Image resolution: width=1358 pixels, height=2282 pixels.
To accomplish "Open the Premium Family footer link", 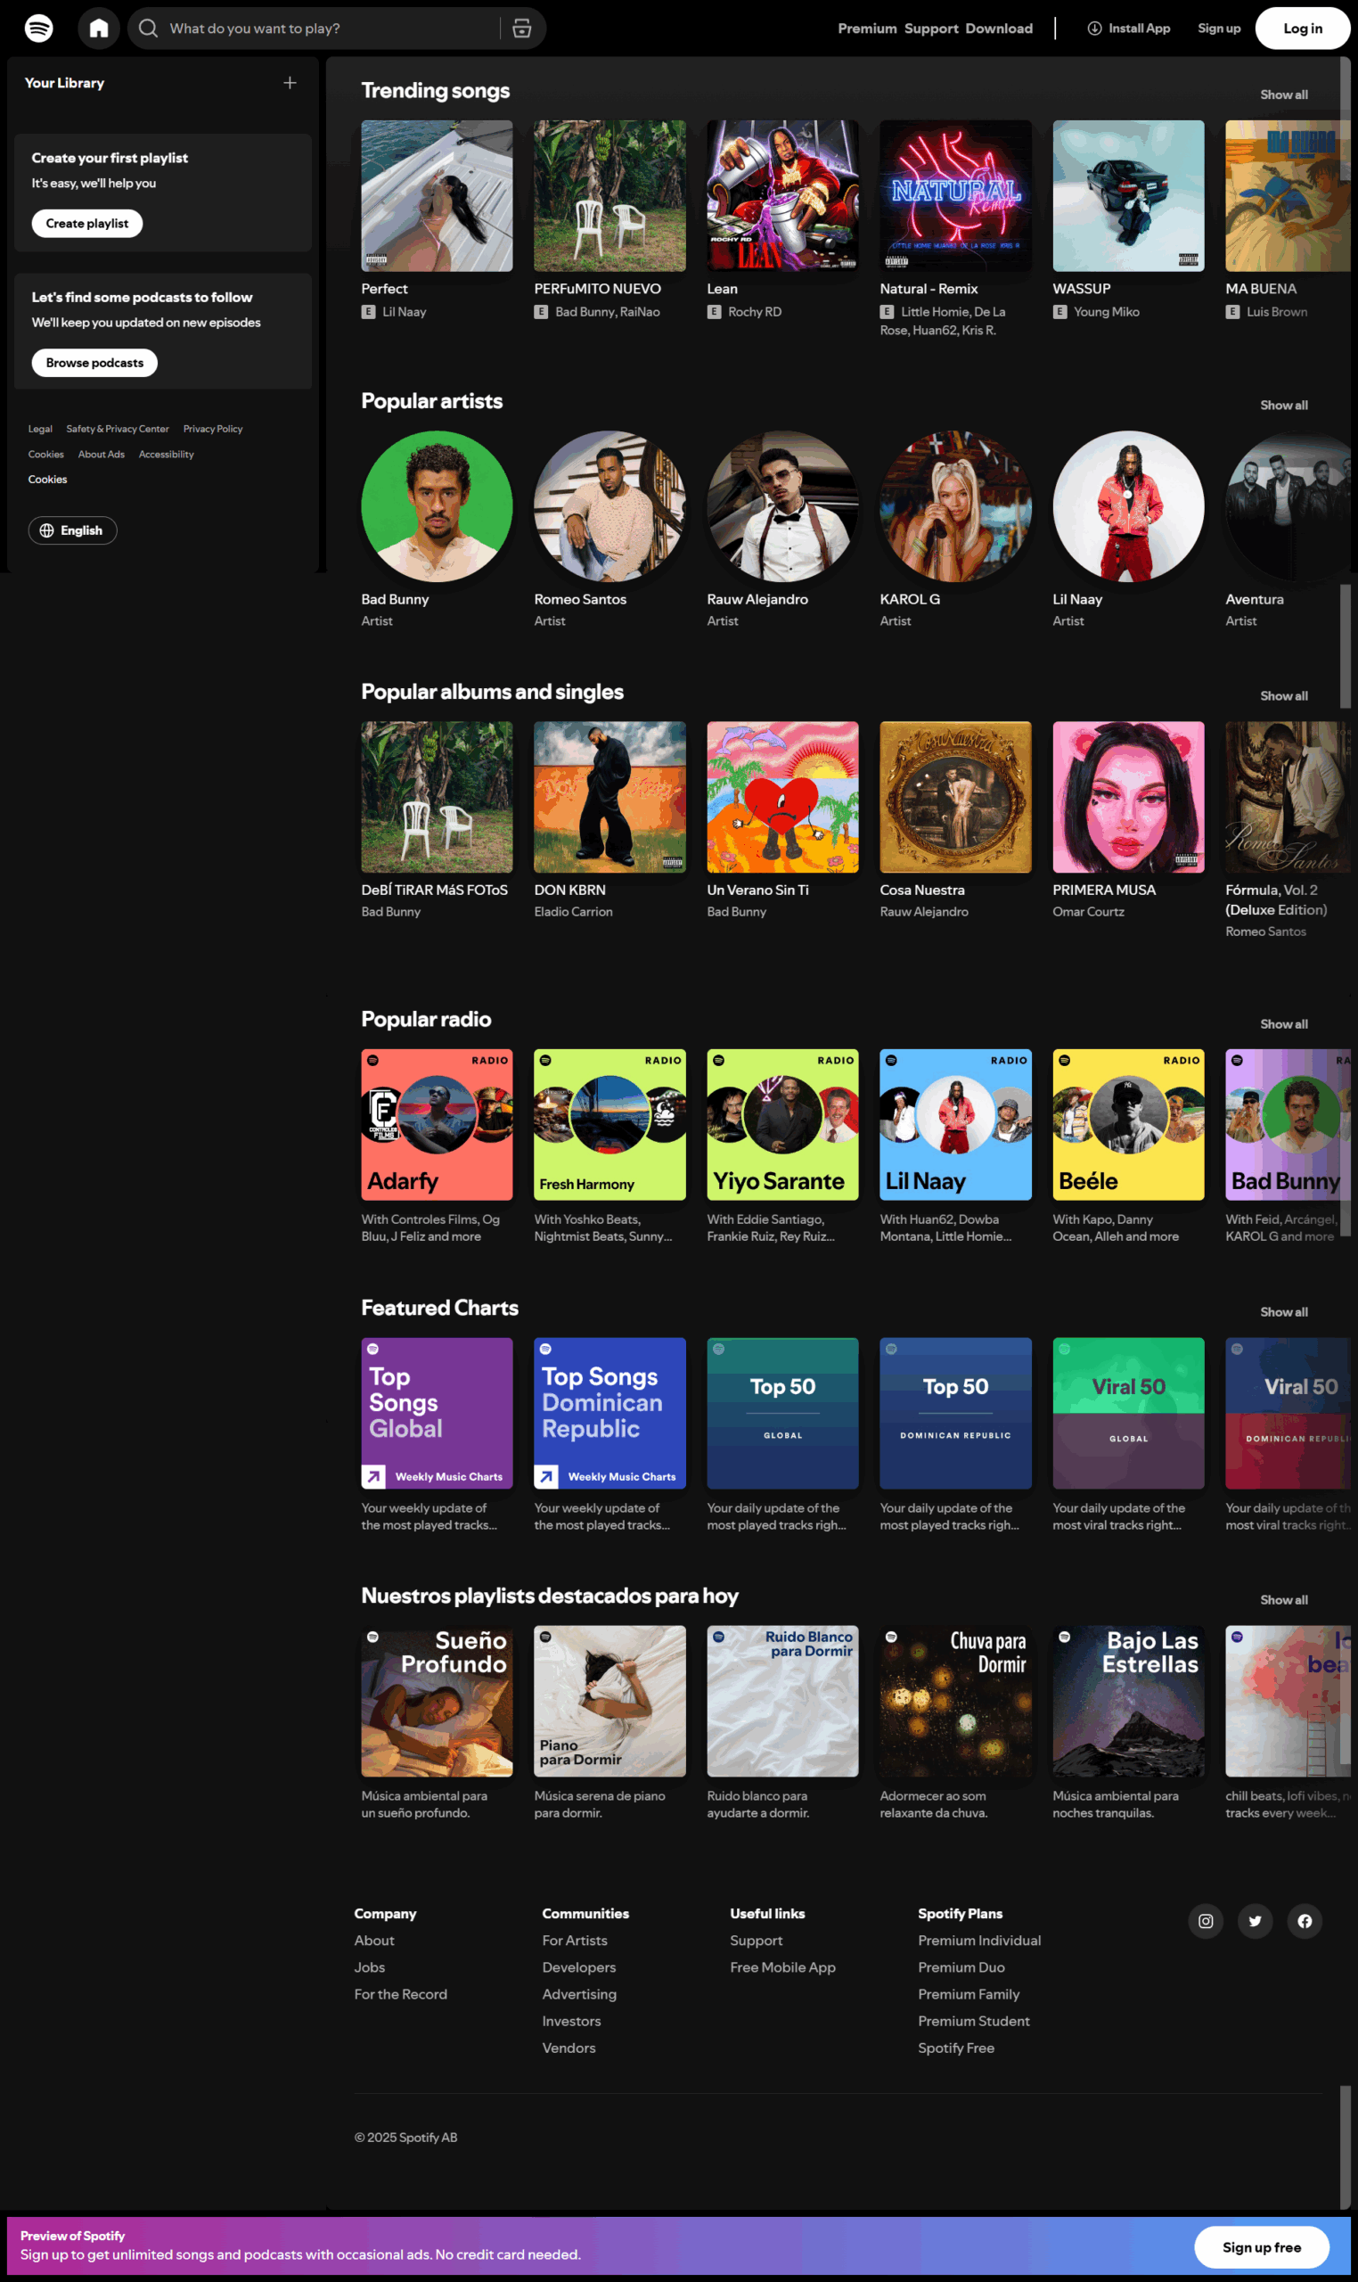I will tap(969, 1995).
